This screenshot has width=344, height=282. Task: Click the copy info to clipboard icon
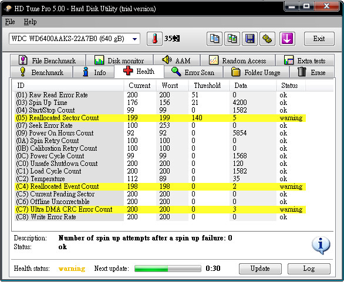(214, 39)
